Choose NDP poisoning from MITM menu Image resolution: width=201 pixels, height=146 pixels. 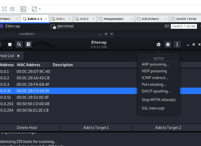tap(159, 71)
